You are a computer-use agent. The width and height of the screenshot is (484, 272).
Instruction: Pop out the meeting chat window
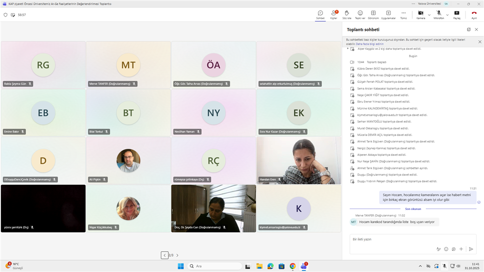pyautogui.click(x=469, y=30)
